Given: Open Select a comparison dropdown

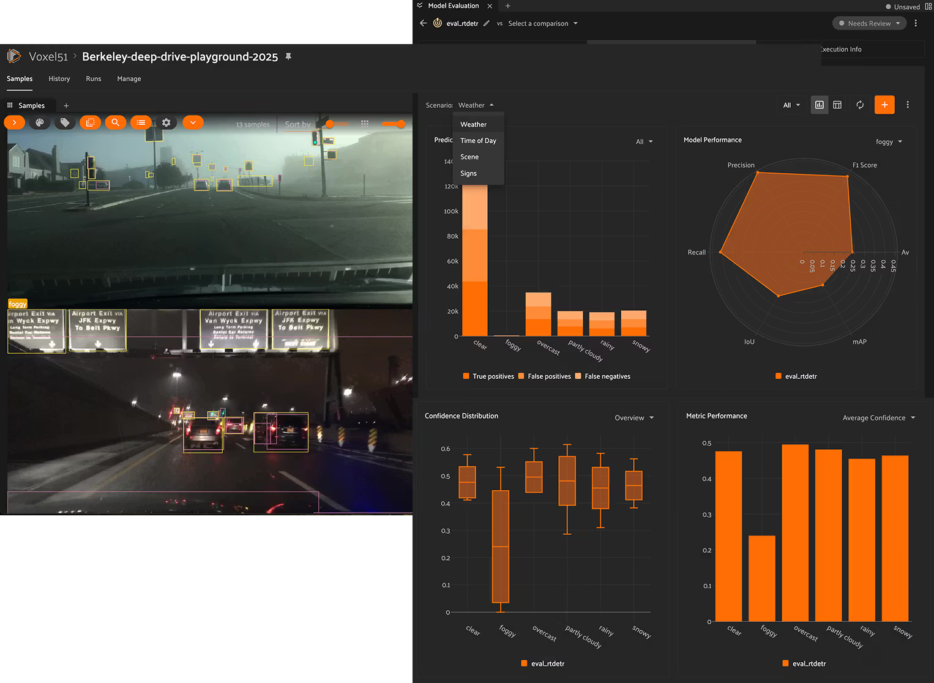Looking at the screenshot, I should pos(543,23).
